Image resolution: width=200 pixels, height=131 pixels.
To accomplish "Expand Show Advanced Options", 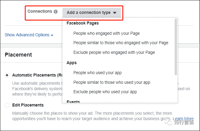I will click(x=27, y=35).
